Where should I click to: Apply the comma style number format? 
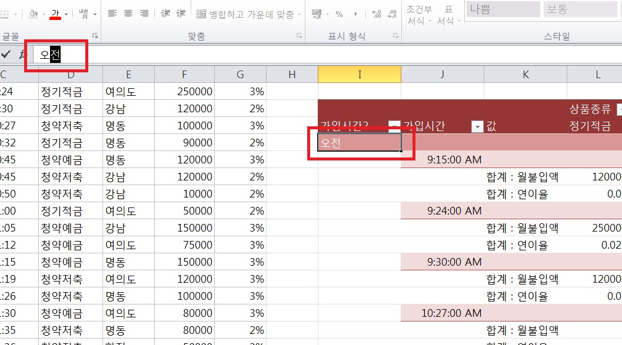click(x=355, y=14)
